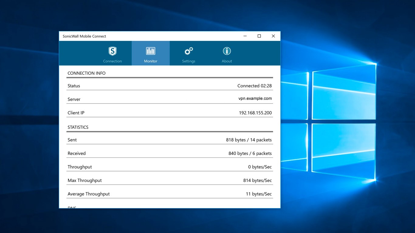Select the 0 bytes/Sec throughput value

[260, 167]
